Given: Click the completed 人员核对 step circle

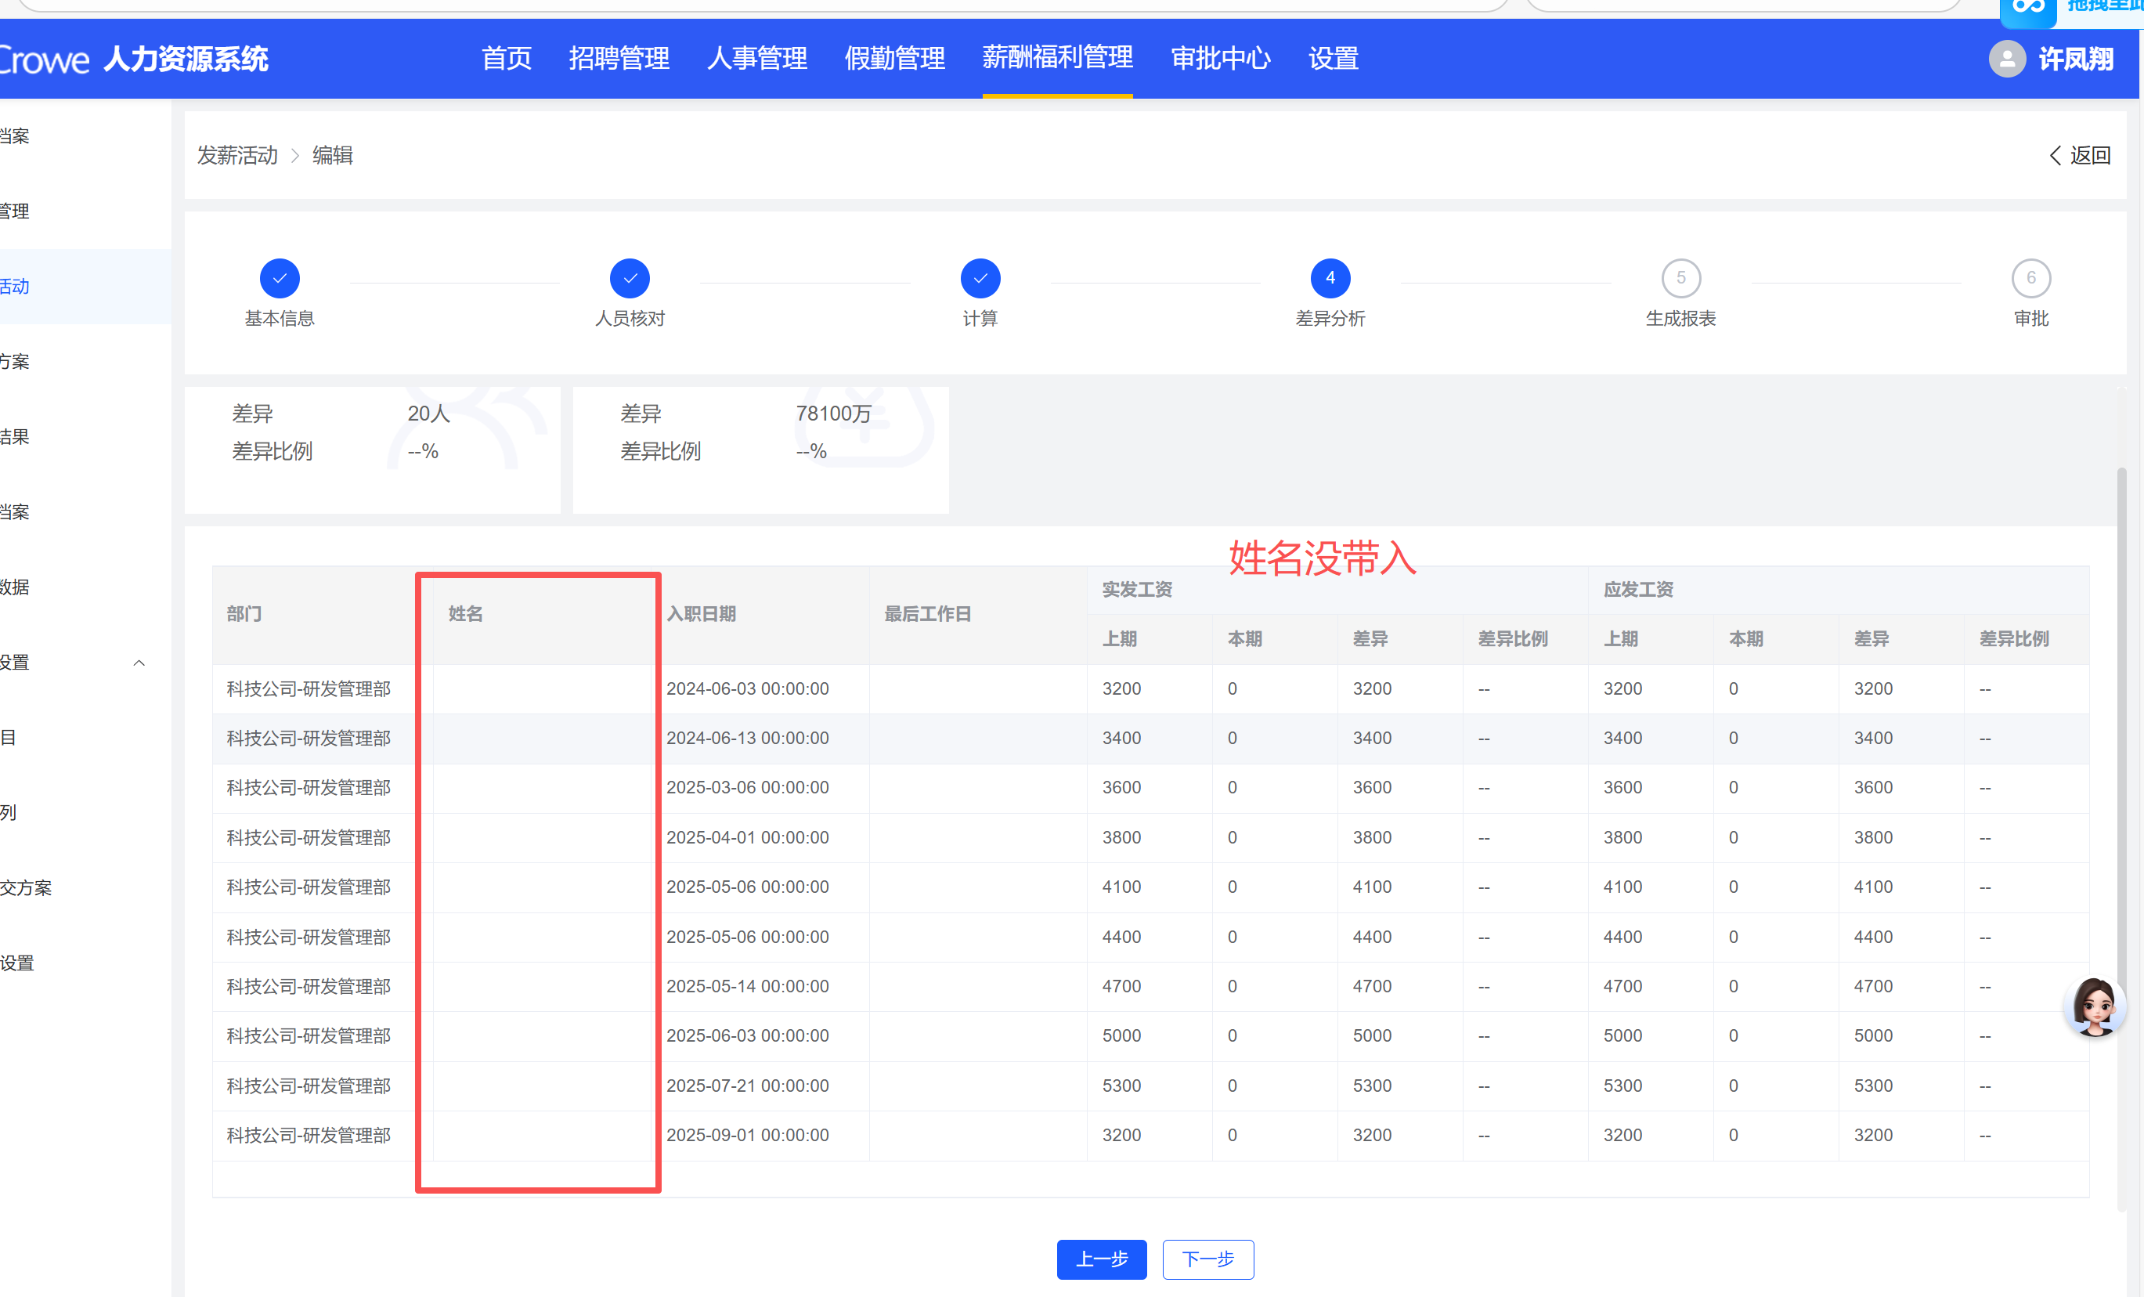Looking at the screenshot, I should click(x=630, y=279).
